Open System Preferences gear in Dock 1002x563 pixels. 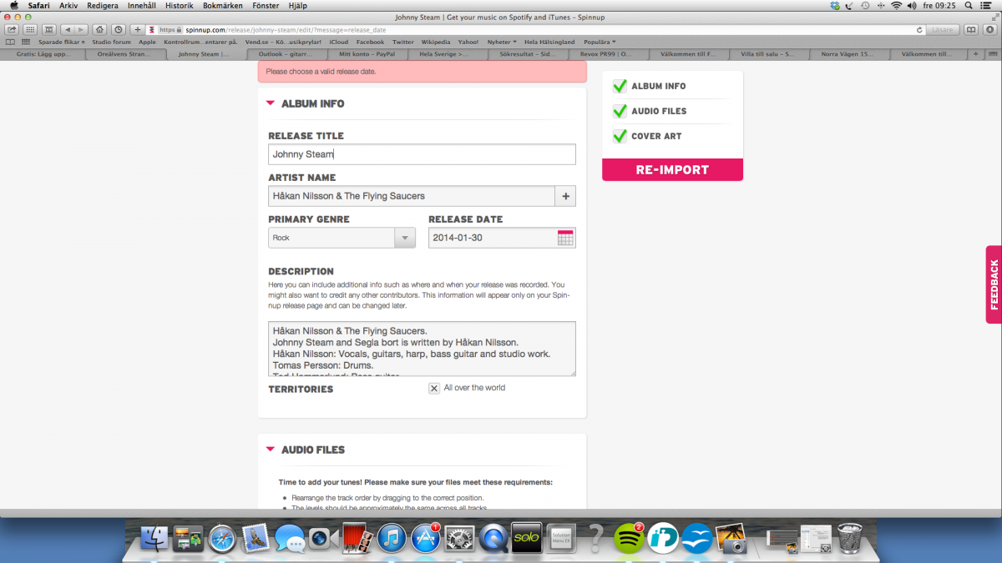(459, 538)
